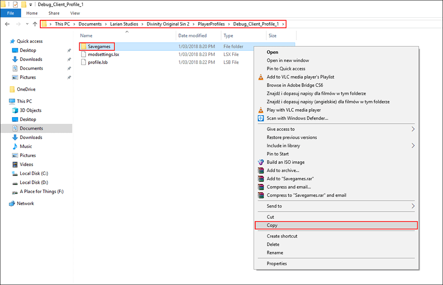Click the Savegames folder icon
This screenshot has width=443, height=285.
tap(83, 46)
